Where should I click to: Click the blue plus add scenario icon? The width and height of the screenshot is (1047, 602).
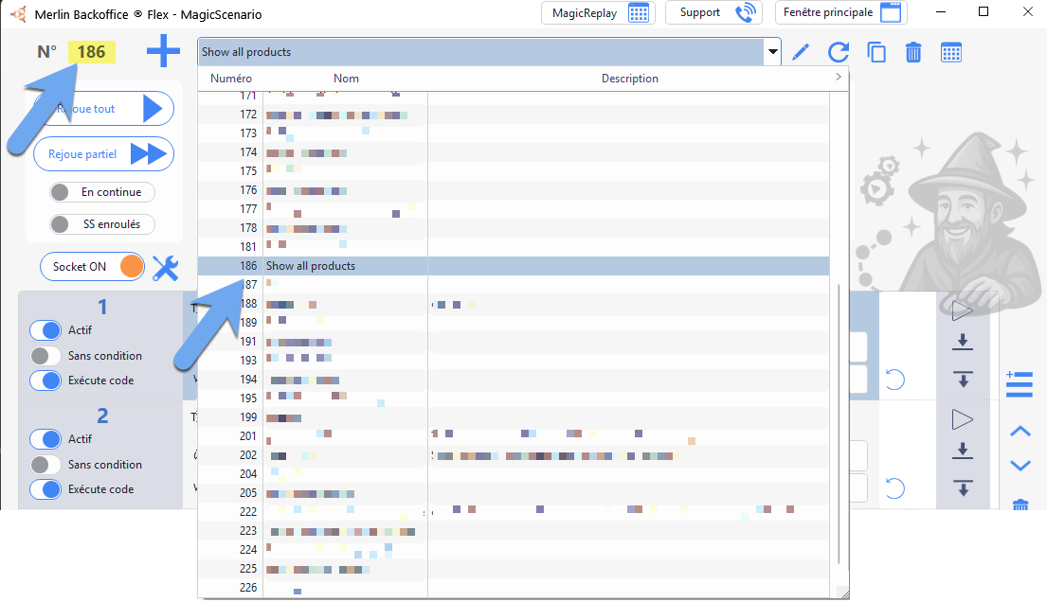163,52
